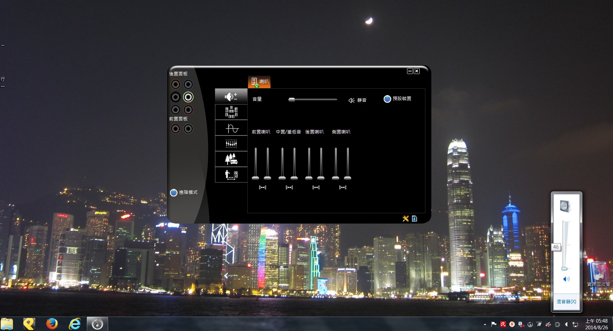This screenshot has width=613, height=331.
Task: Click the pink front panel jack
Action: [x=176, y=129]
